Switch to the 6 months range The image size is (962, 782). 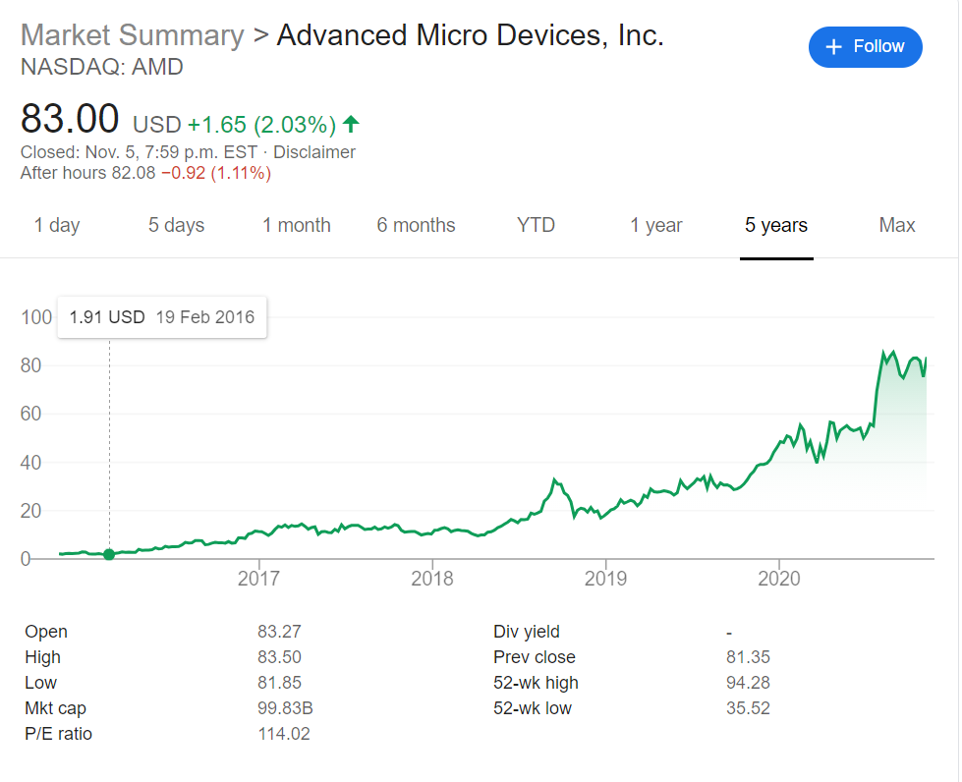pyautogui.click(x=417, y=225)
